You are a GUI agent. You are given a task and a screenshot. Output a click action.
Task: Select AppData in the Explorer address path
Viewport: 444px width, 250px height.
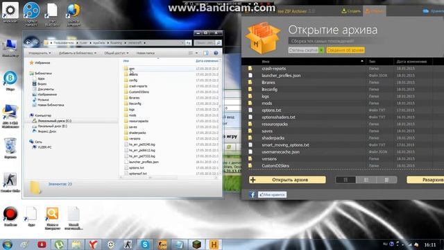[99, 43]
